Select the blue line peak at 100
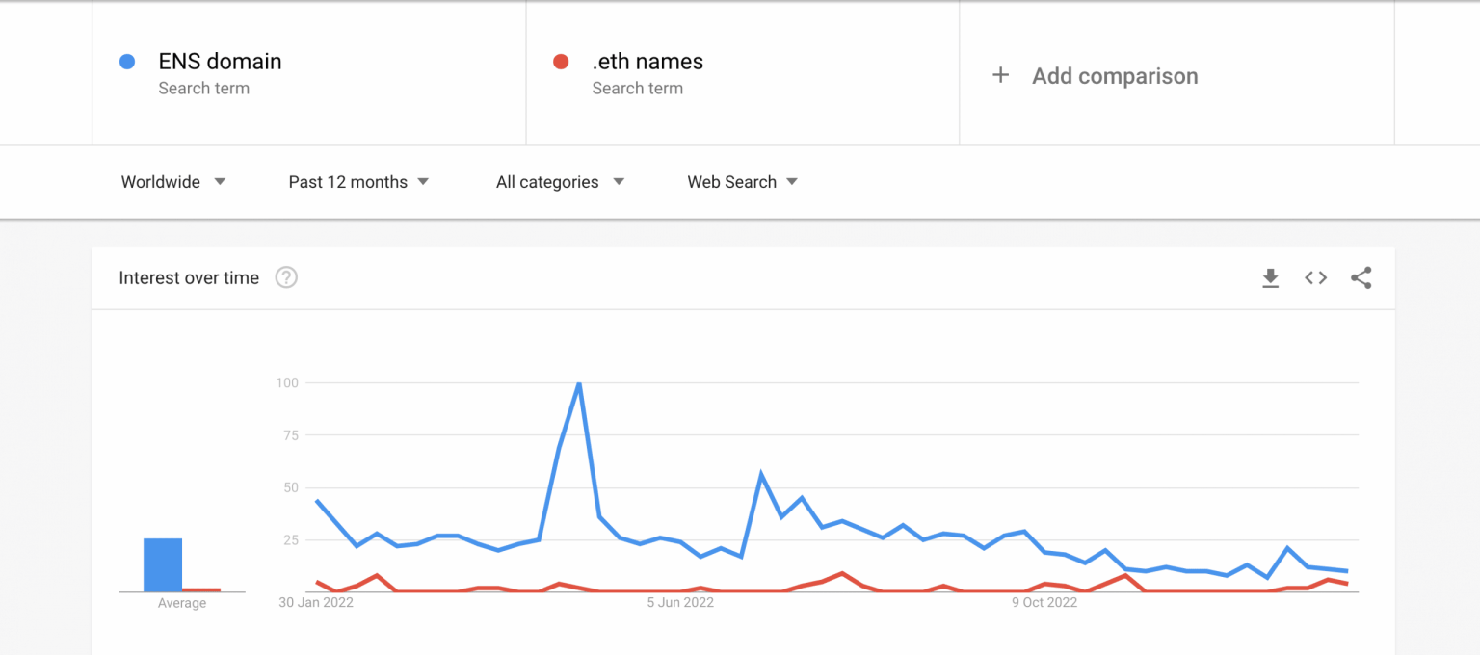The height and width of the screenshot is (655, 1480). 578,383
